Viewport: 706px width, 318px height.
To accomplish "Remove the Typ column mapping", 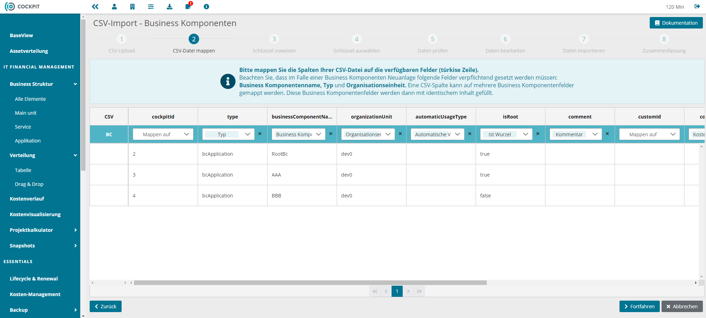I will (260, 134).
